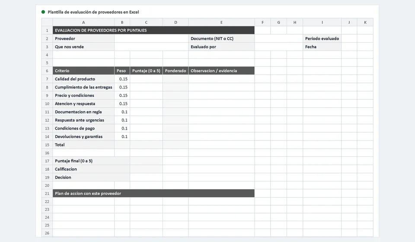Viewport: 415px width, 242px height.
Task: Select column B header
Action: tap(122, 22)
